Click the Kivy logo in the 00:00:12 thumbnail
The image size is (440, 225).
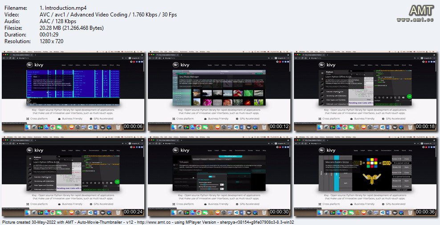click(x=180, y=65)
